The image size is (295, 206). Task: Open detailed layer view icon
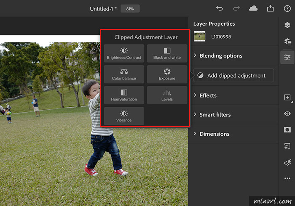(287, 41)
